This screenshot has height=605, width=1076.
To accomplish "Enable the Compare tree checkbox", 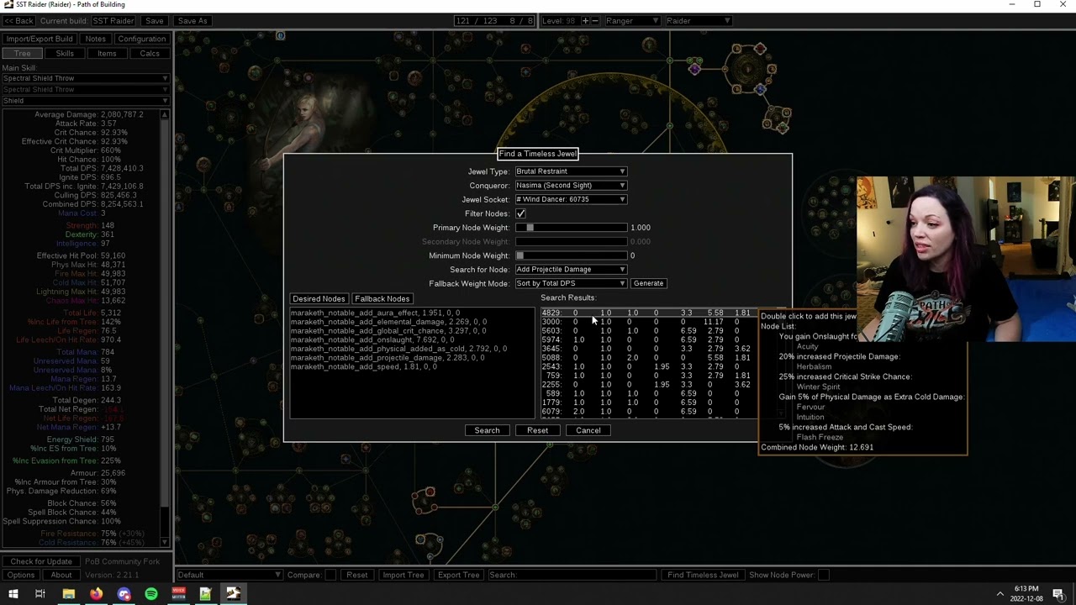I will point(330,575).
